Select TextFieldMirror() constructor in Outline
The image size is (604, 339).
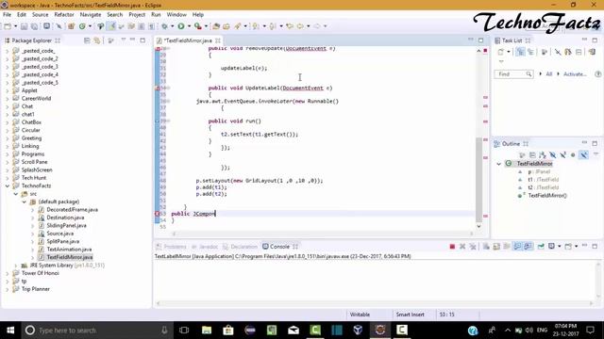547,196
